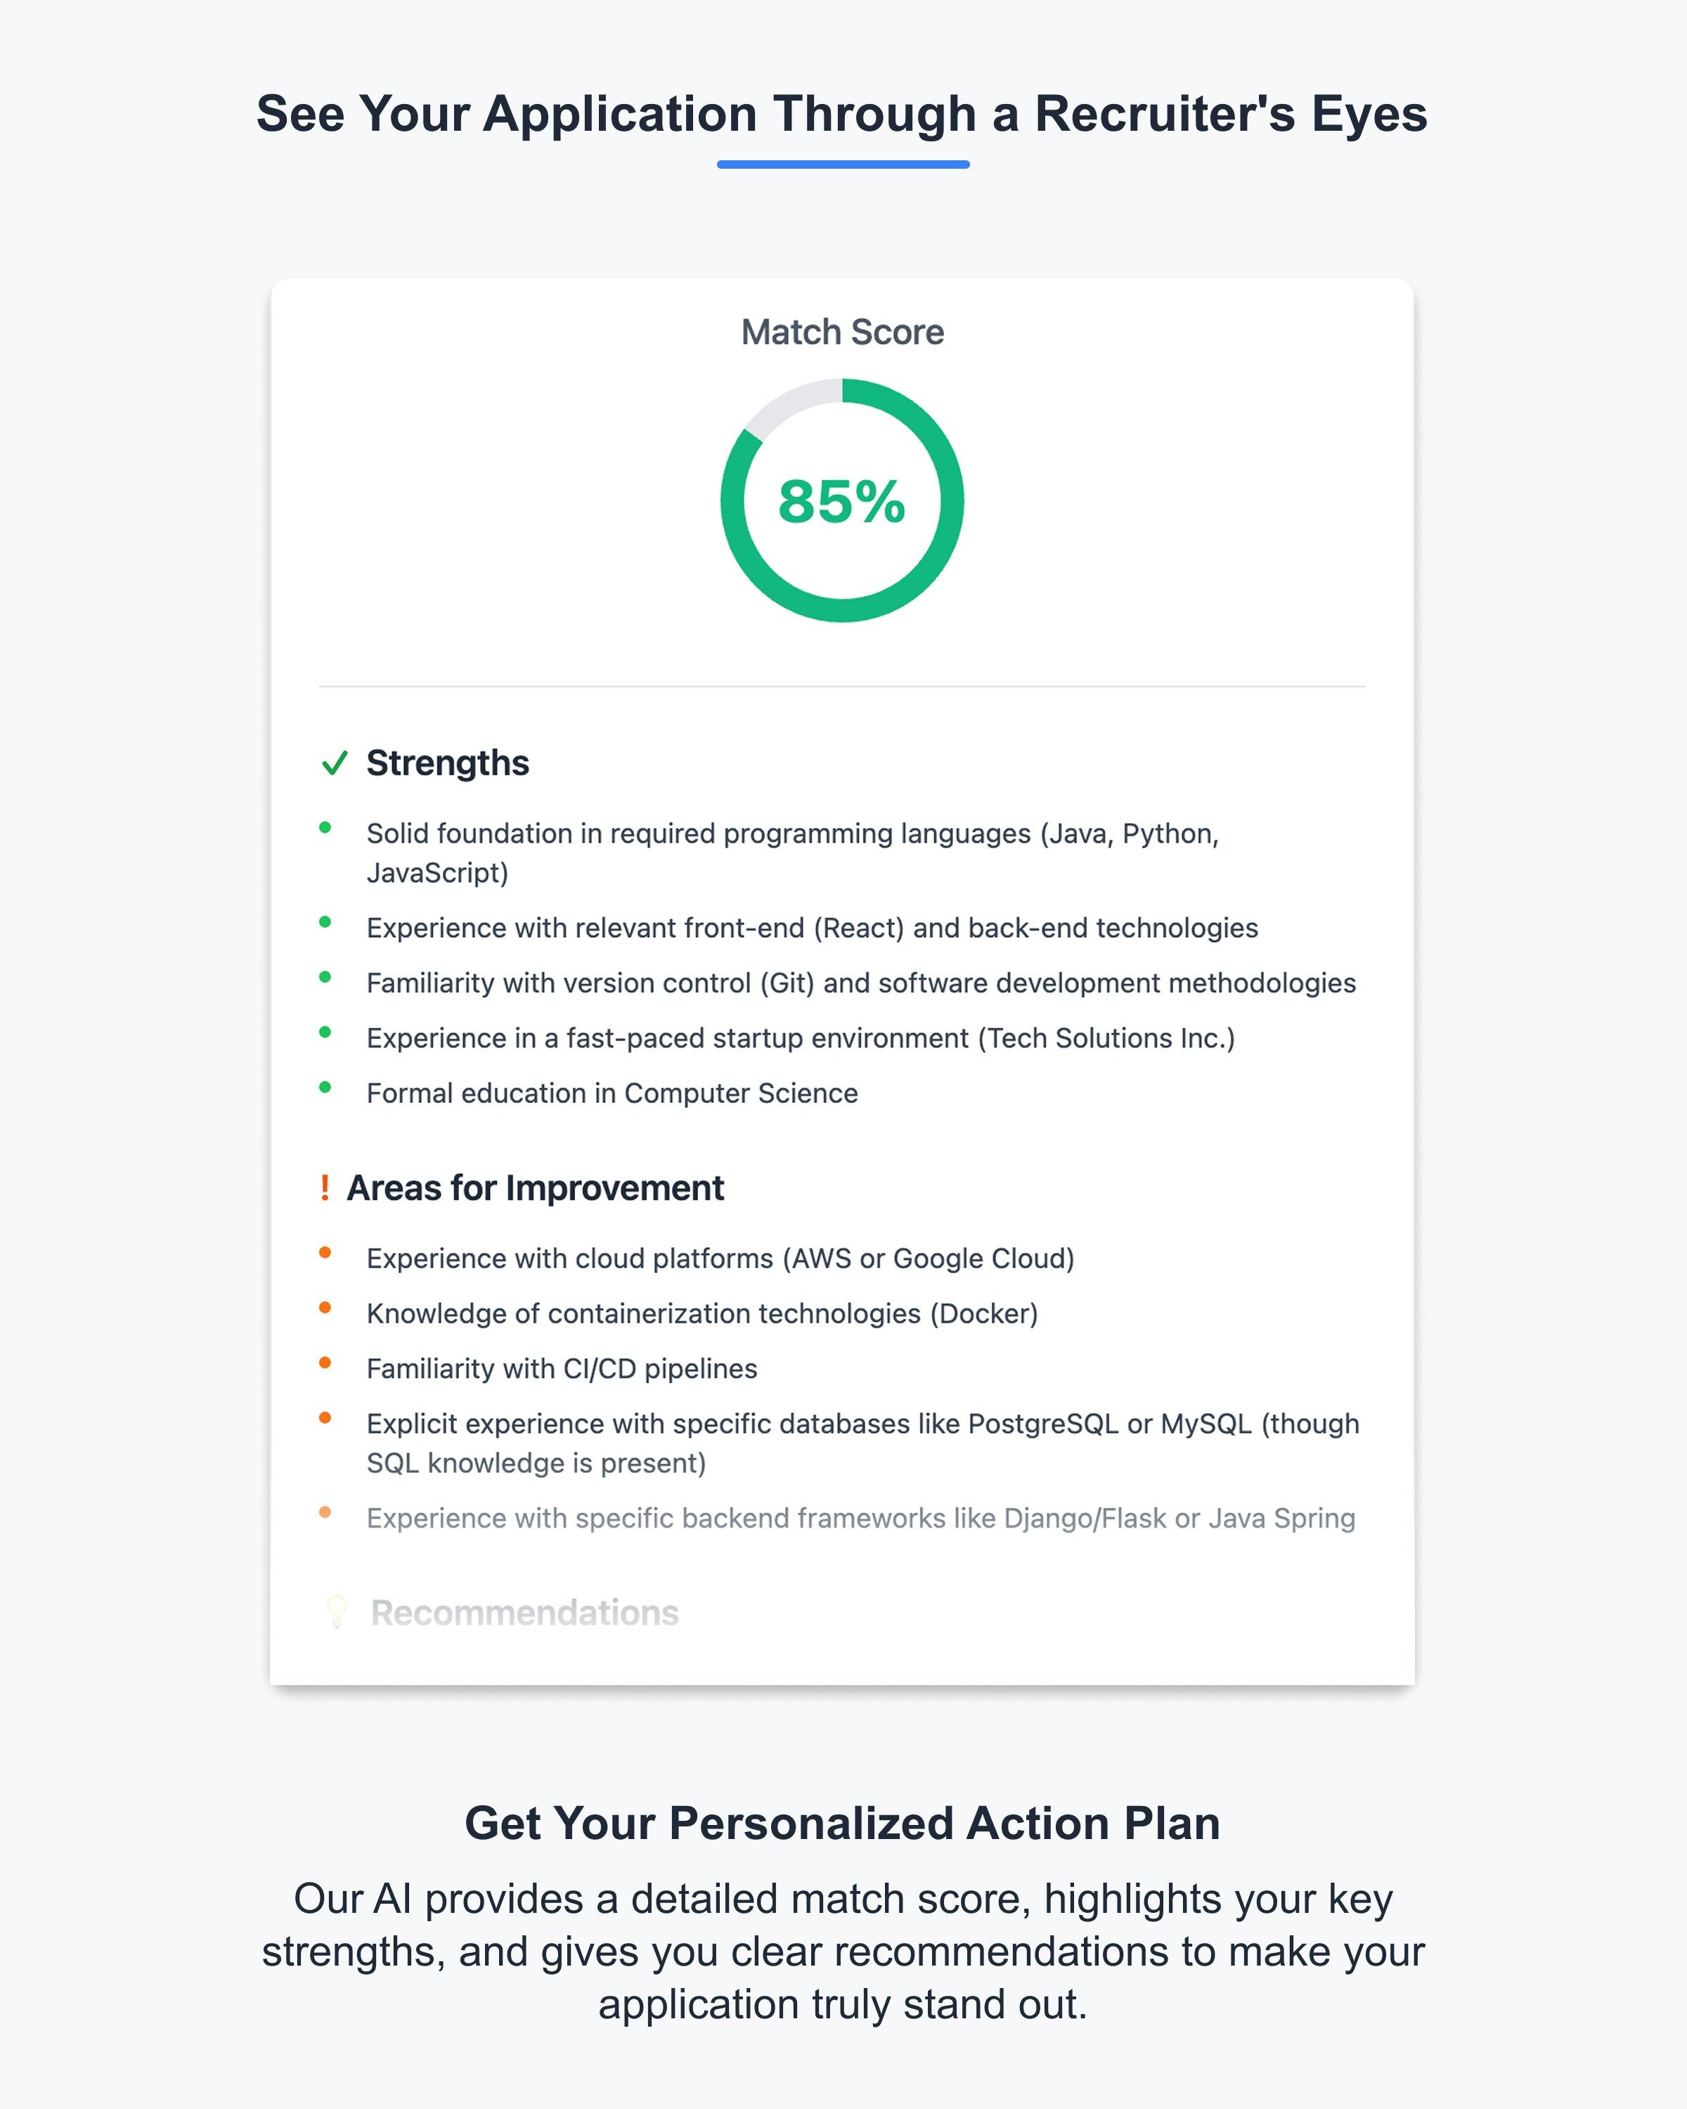Open the faded Recommendations section heading
The image size is (1687, 2109).
coord(524,1612)
